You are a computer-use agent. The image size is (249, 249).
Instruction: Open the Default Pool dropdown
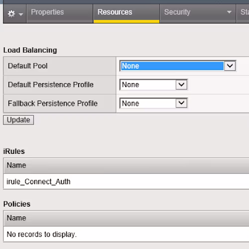coord(177,66)
